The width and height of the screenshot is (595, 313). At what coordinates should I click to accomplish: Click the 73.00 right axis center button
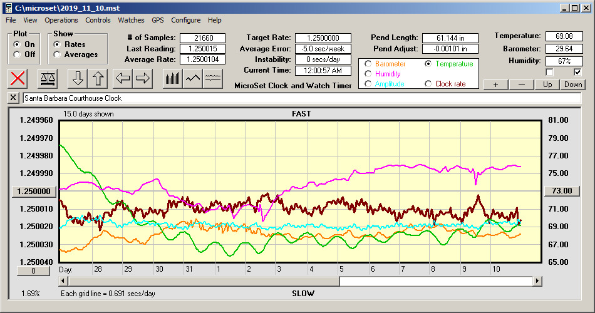coord(562,191)
